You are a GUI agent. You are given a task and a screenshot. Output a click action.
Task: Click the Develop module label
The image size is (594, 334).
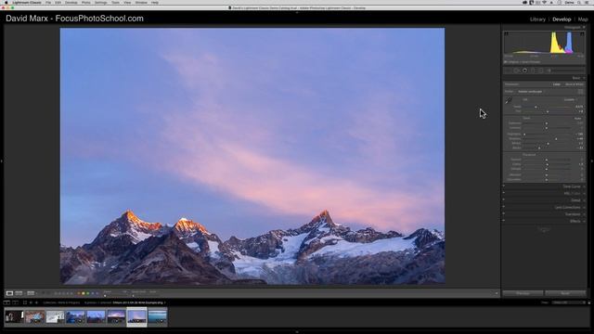coord(562,19)
